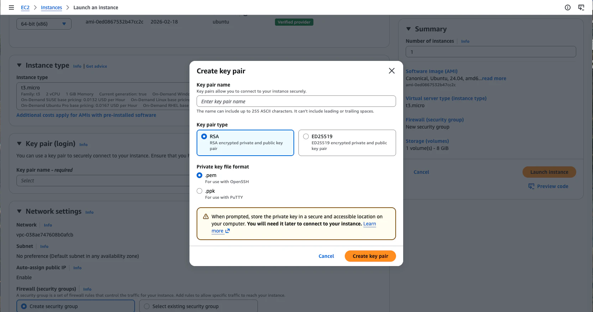
Task: Open Network Info link
Action: click(48, 225)
